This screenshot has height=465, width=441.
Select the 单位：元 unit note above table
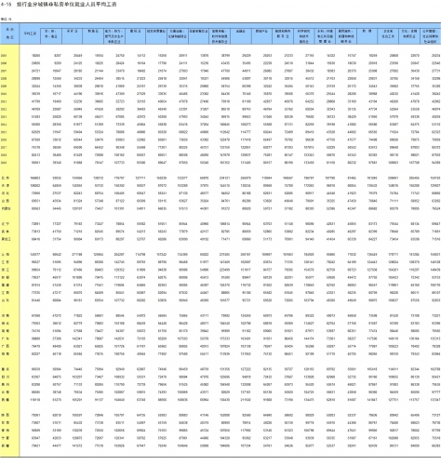6,20
